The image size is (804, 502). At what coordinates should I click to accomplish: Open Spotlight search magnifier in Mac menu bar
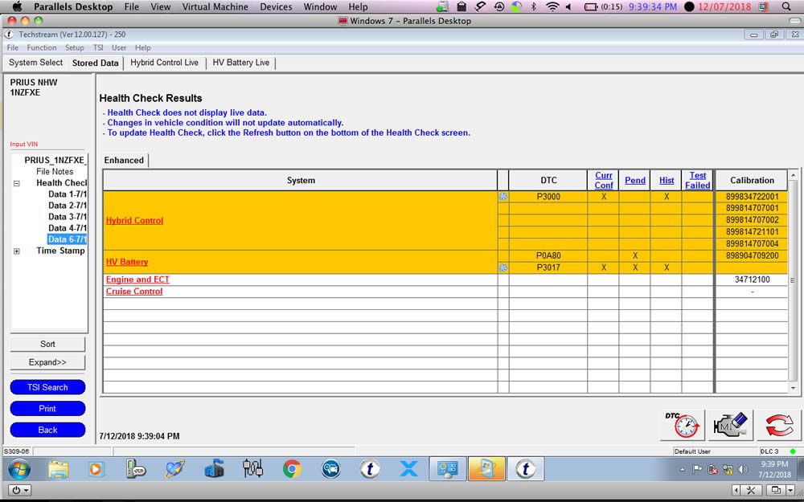(x=786, y=6)
